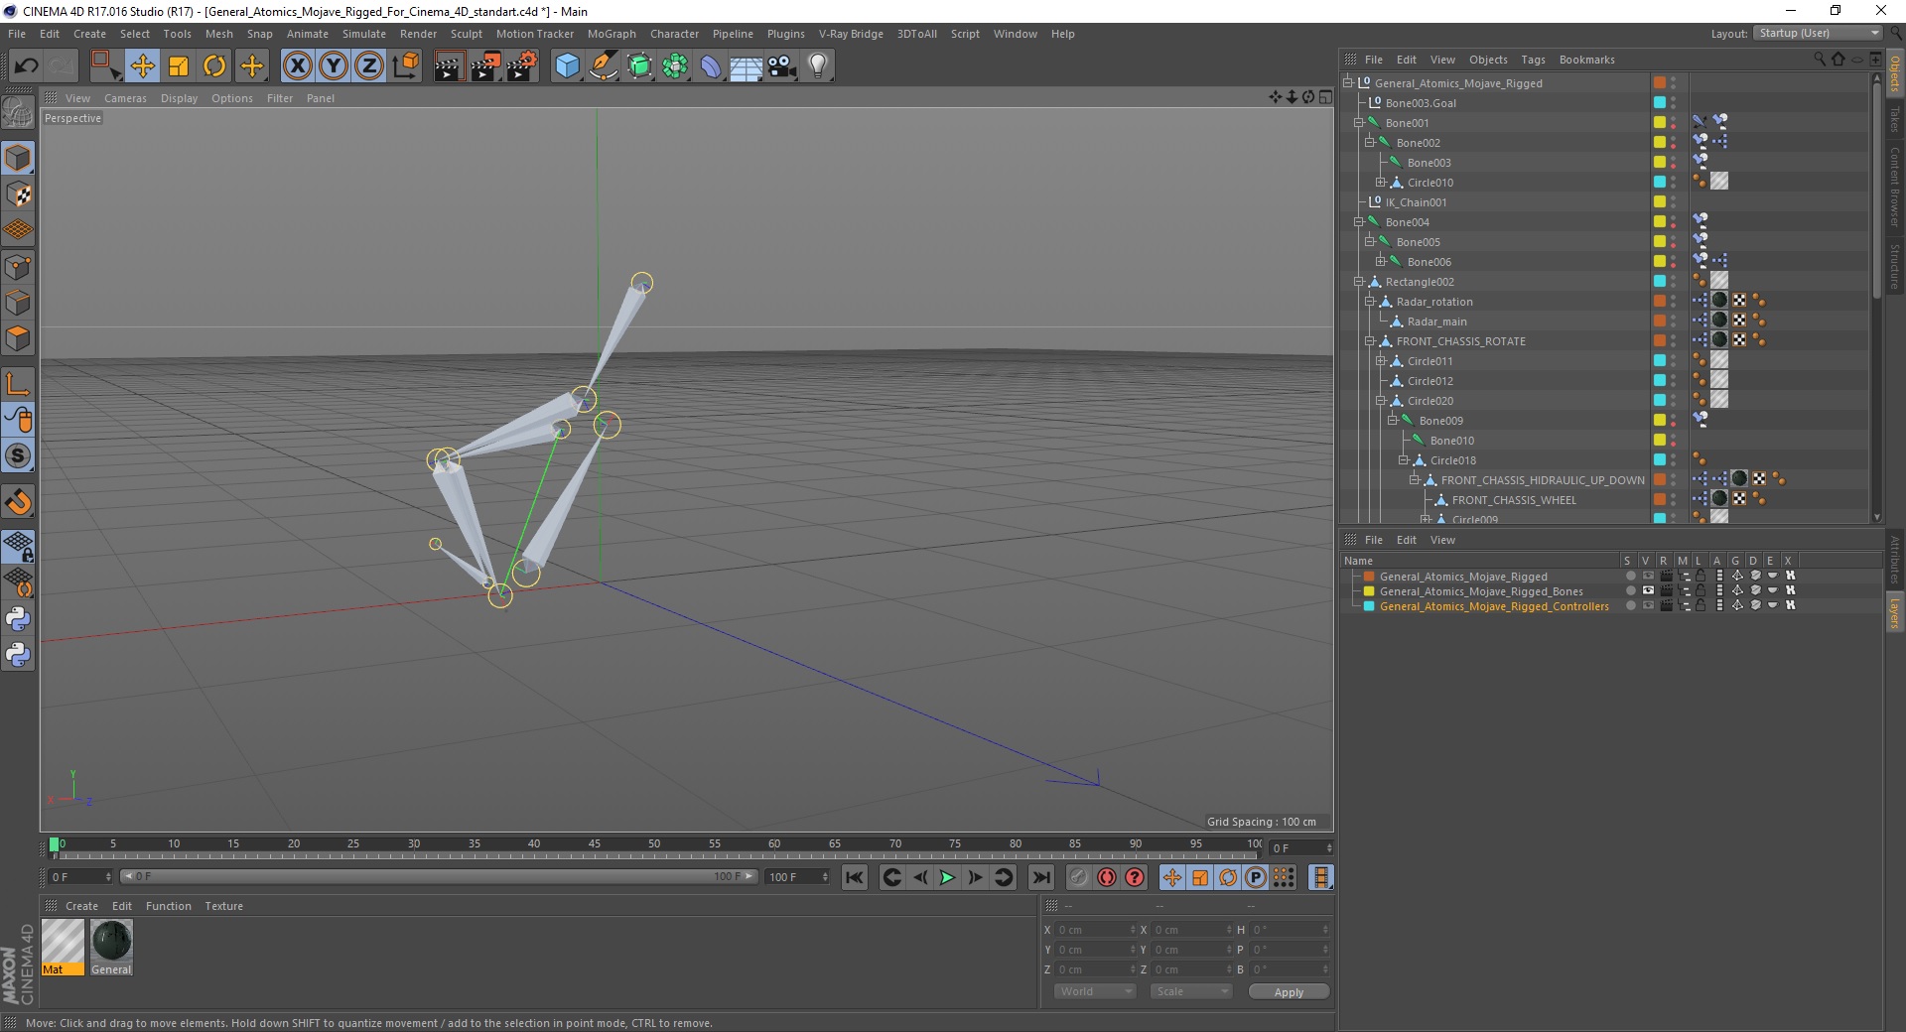Open Edit Render Settings icon
Viewport: 1906px width, 1032px height.
[522, 66]
